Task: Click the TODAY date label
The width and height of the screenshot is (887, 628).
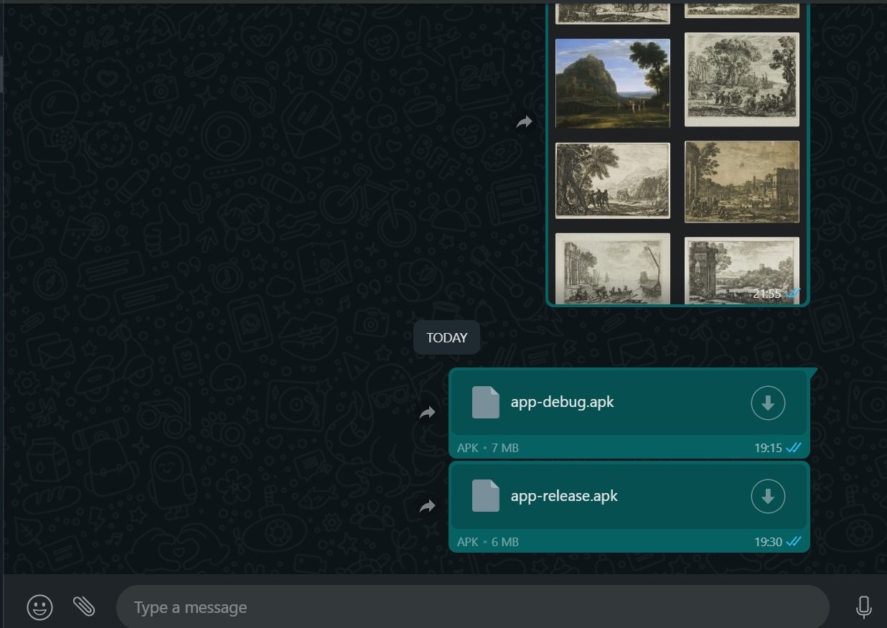Action: click(446, 337)
